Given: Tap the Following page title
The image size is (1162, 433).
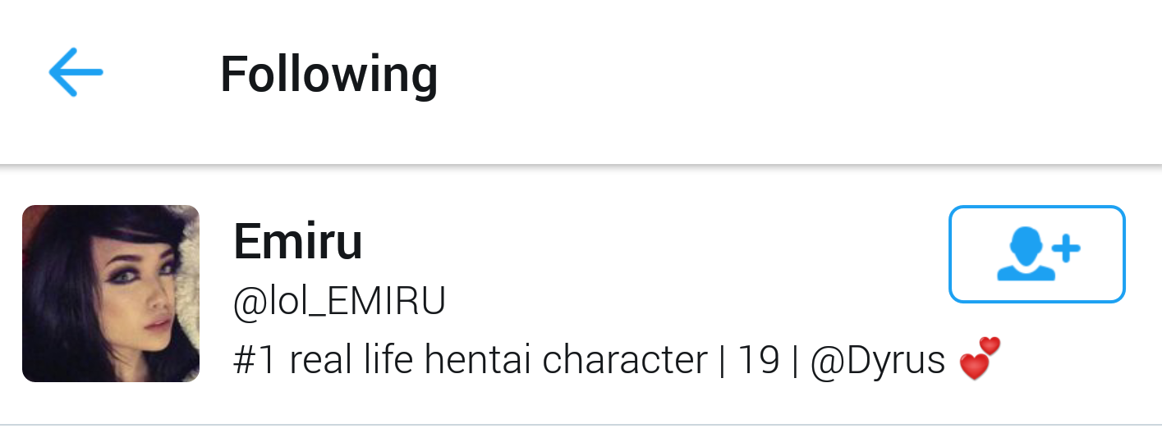Looking at the screenshot, I should [x=328, y=74].
